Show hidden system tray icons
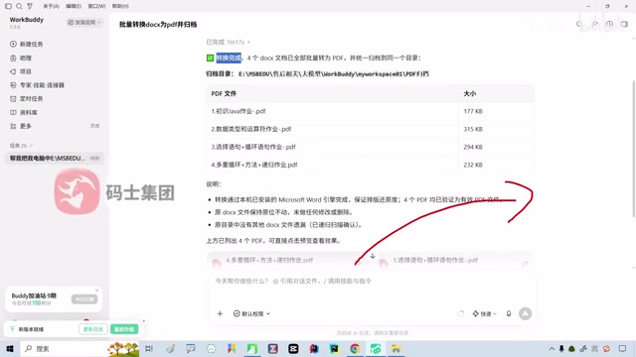Viewport: 636px width, 357px height. coord(552,348)
